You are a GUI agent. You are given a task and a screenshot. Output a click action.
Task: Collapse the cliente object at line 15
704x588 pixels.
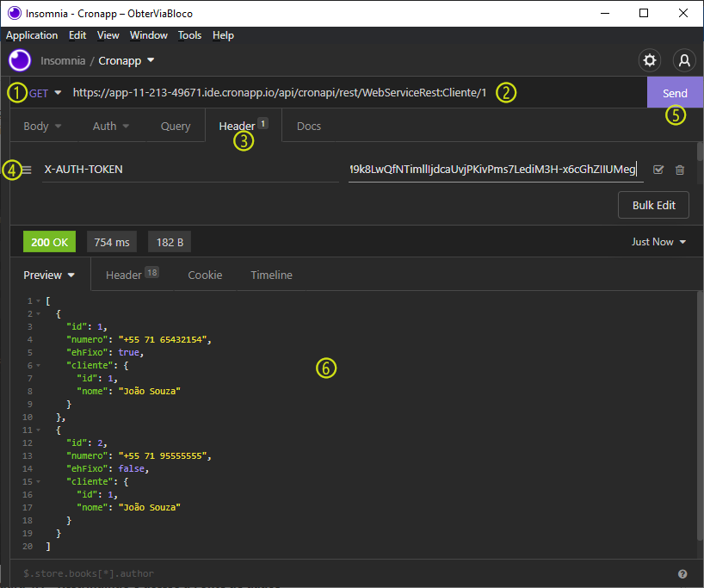pyautogui.click(x=38, y=481)
